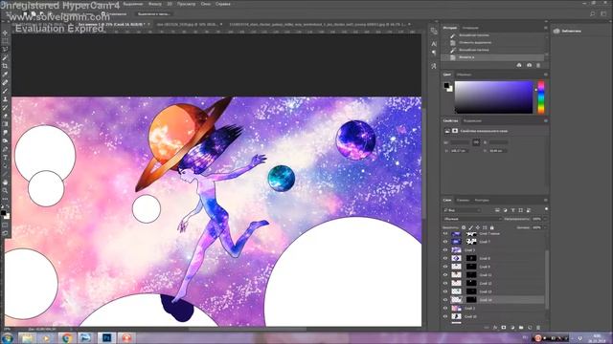Select the Brush tool

coord(5,91)
